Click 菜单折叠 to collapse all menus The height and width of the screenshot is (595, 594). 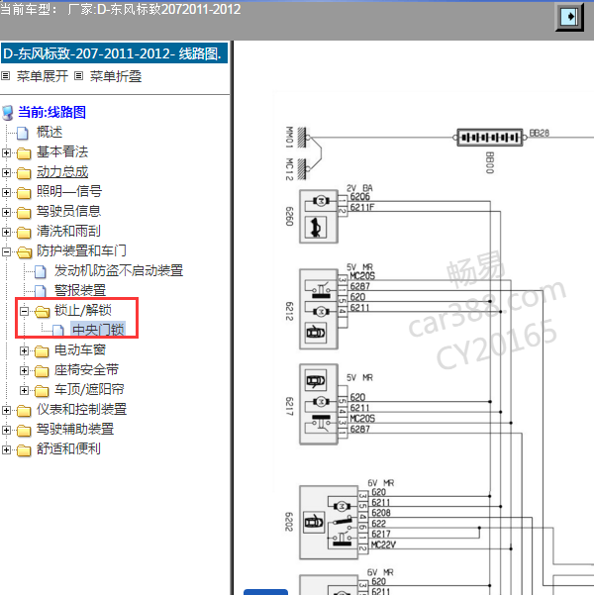click(116, 75)
